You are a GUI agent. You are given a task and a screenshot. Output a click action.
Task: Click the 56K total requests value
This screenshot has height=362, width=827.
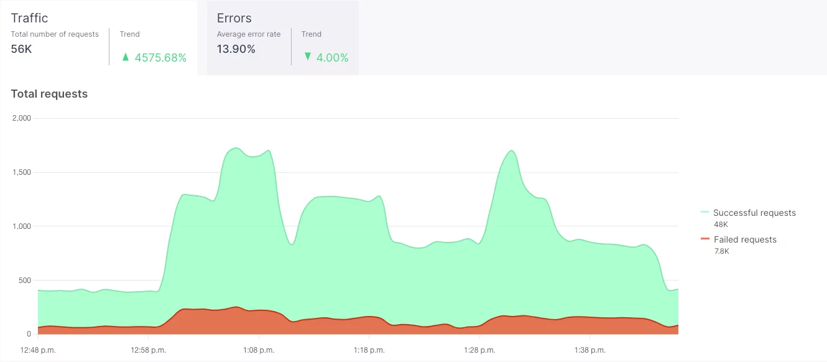point(21,49)
